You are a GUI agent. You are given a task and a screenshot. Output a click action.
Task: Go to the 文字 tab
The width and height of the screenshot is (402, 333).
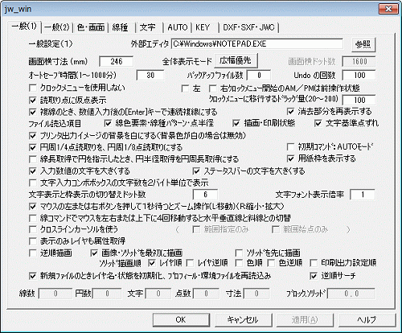(x=148, y=27)
